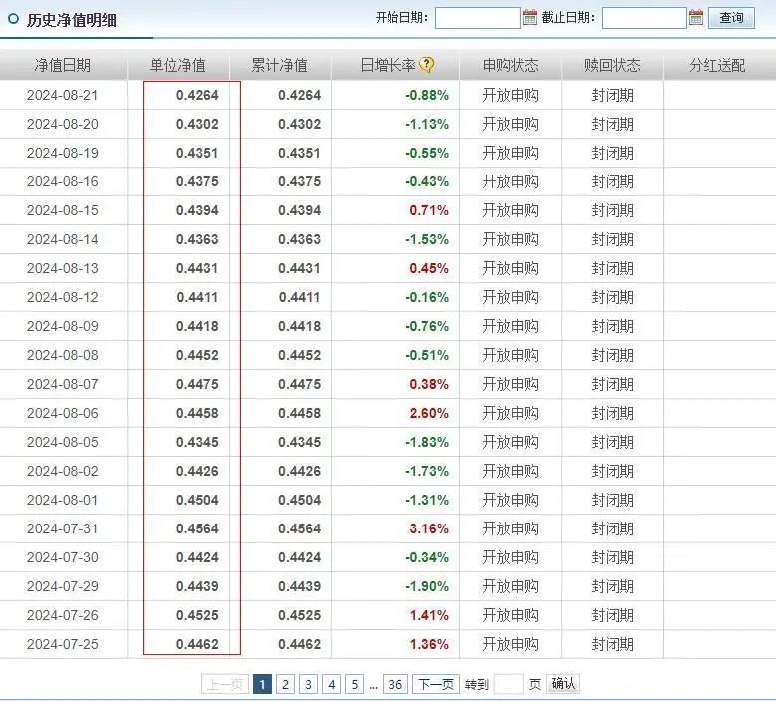Screen dimensions: 776x701
Task: Select the date cell 2024-08-21
Action: 63,95
